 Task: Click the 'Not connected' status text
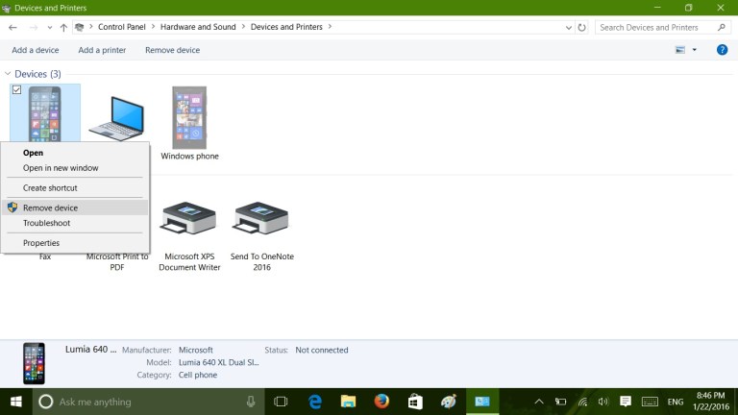pos(322,350)
